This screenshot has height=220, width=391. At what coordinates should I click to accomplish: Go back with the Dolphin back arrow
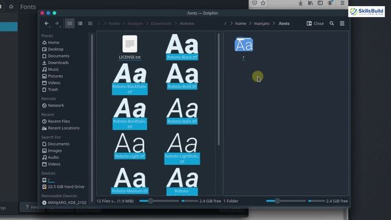click(46, 23)
